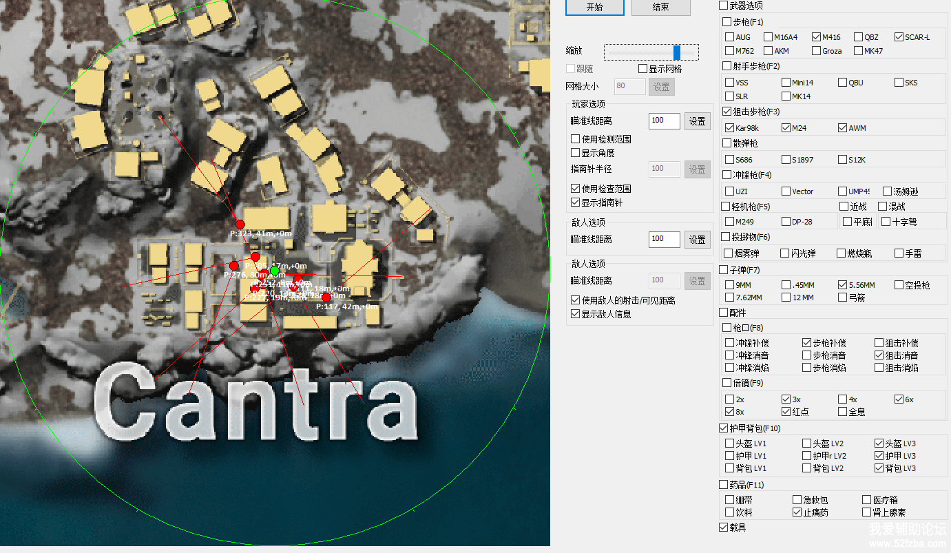Viewport: 951px width, 553px height.
Task: Toggle the 冲锋枪(F4) group checkbox
Action: pyautogui.click(x=727, y=175)
